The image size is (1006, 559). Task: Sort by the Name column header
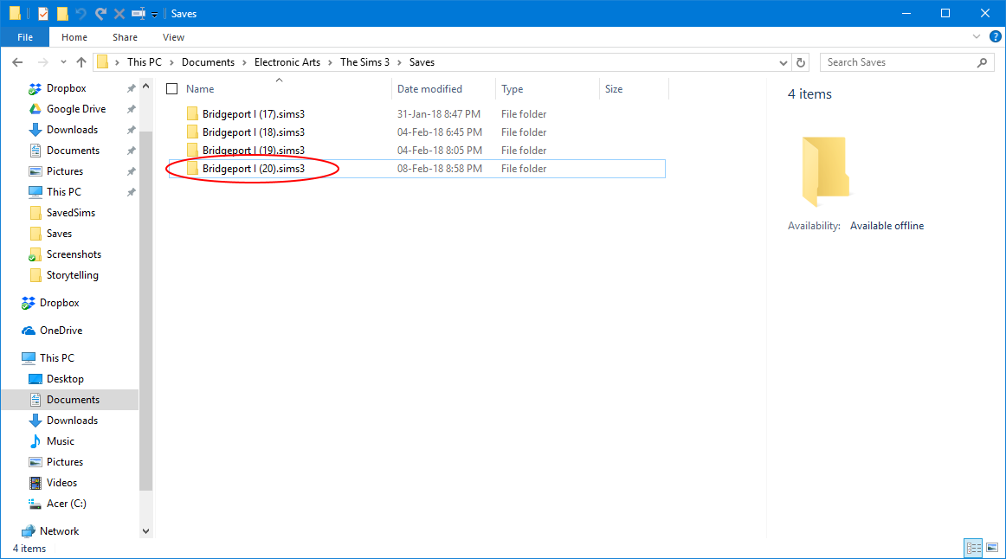[200, 89]
